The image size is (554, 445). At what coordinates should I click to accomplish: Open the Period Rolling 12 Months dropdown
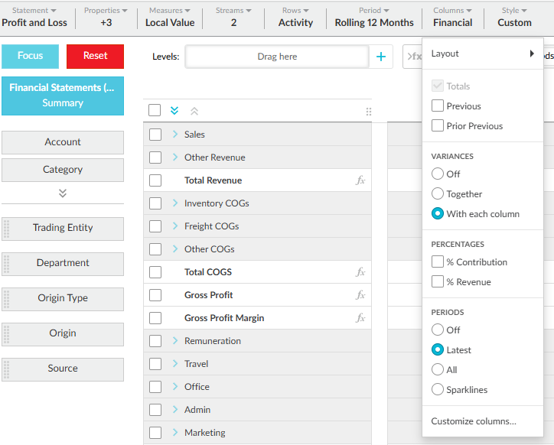pos(374,17)
